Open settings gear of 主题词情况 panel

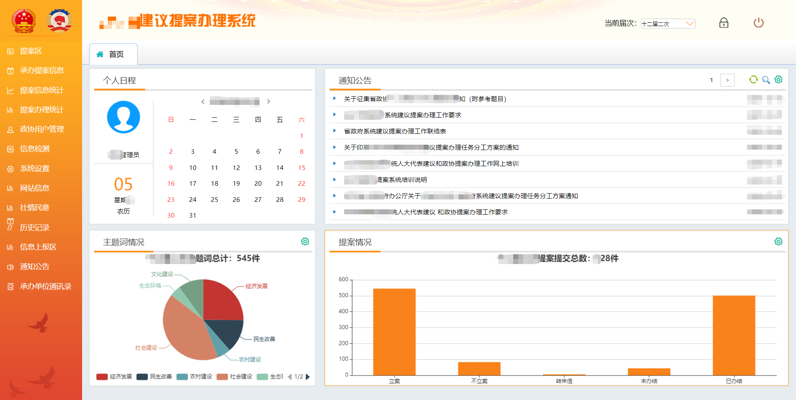305,241
